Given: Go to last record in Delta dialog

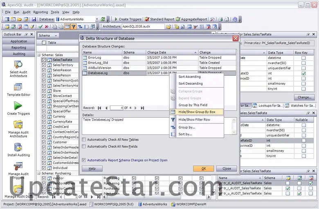Looking at the screenshot, I should click(142, 108).
